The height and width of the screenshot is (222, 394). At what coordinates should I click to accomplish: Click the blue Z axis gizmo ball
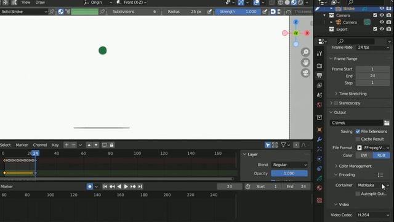[x=295, y=22]
